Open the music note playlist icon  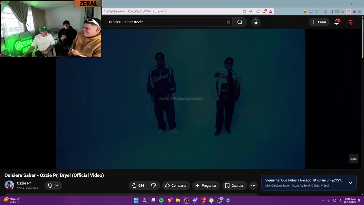coord(326,11)
